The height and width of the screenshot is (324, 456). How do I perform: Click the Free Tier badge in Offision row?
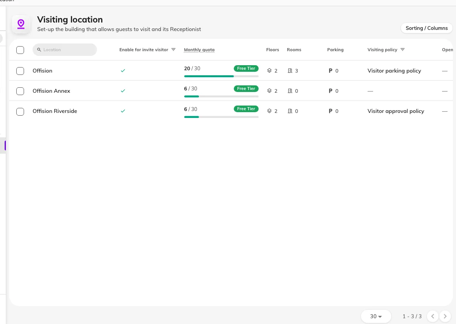(246, 68)
